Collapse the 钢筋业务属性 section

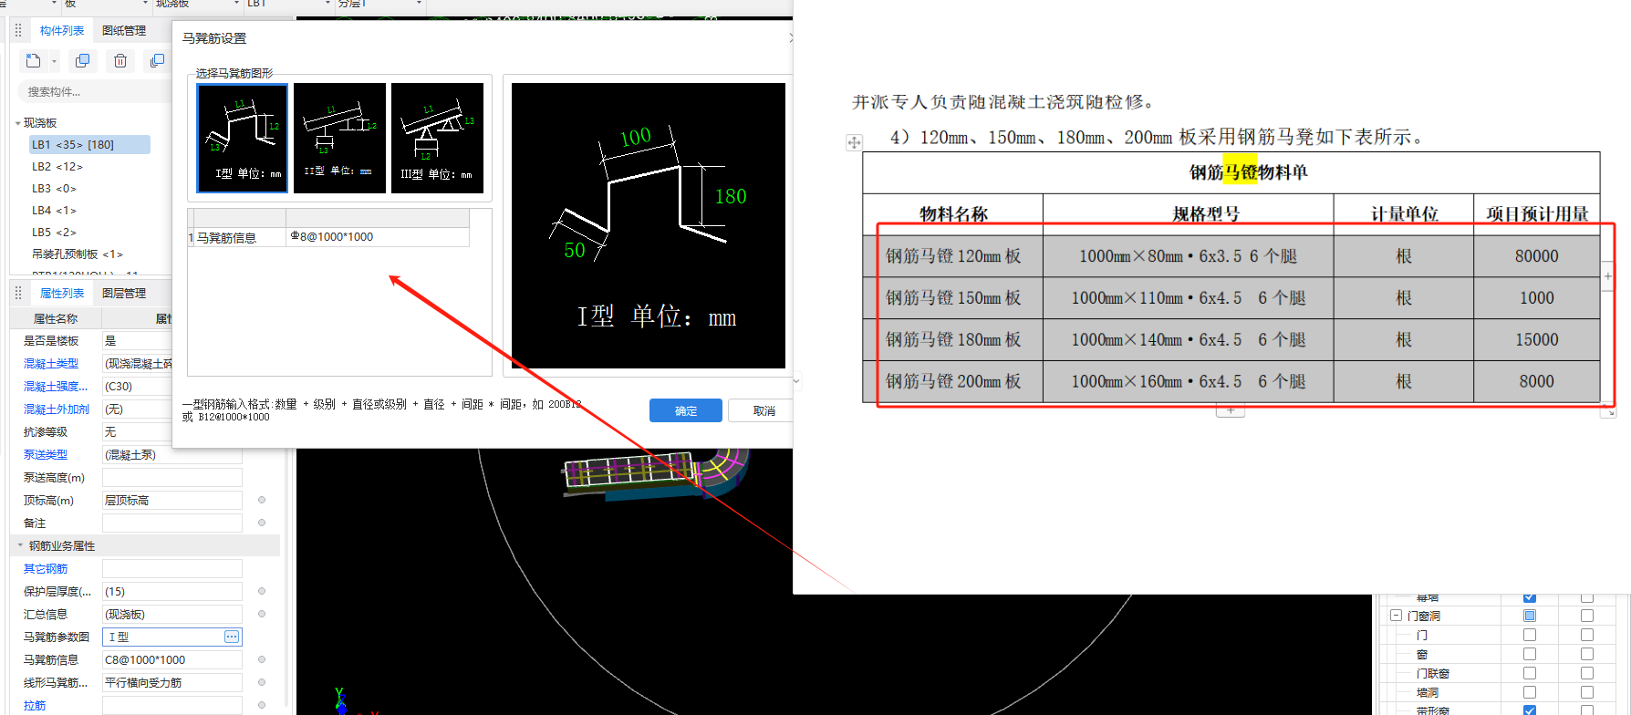tap(20, 545)
